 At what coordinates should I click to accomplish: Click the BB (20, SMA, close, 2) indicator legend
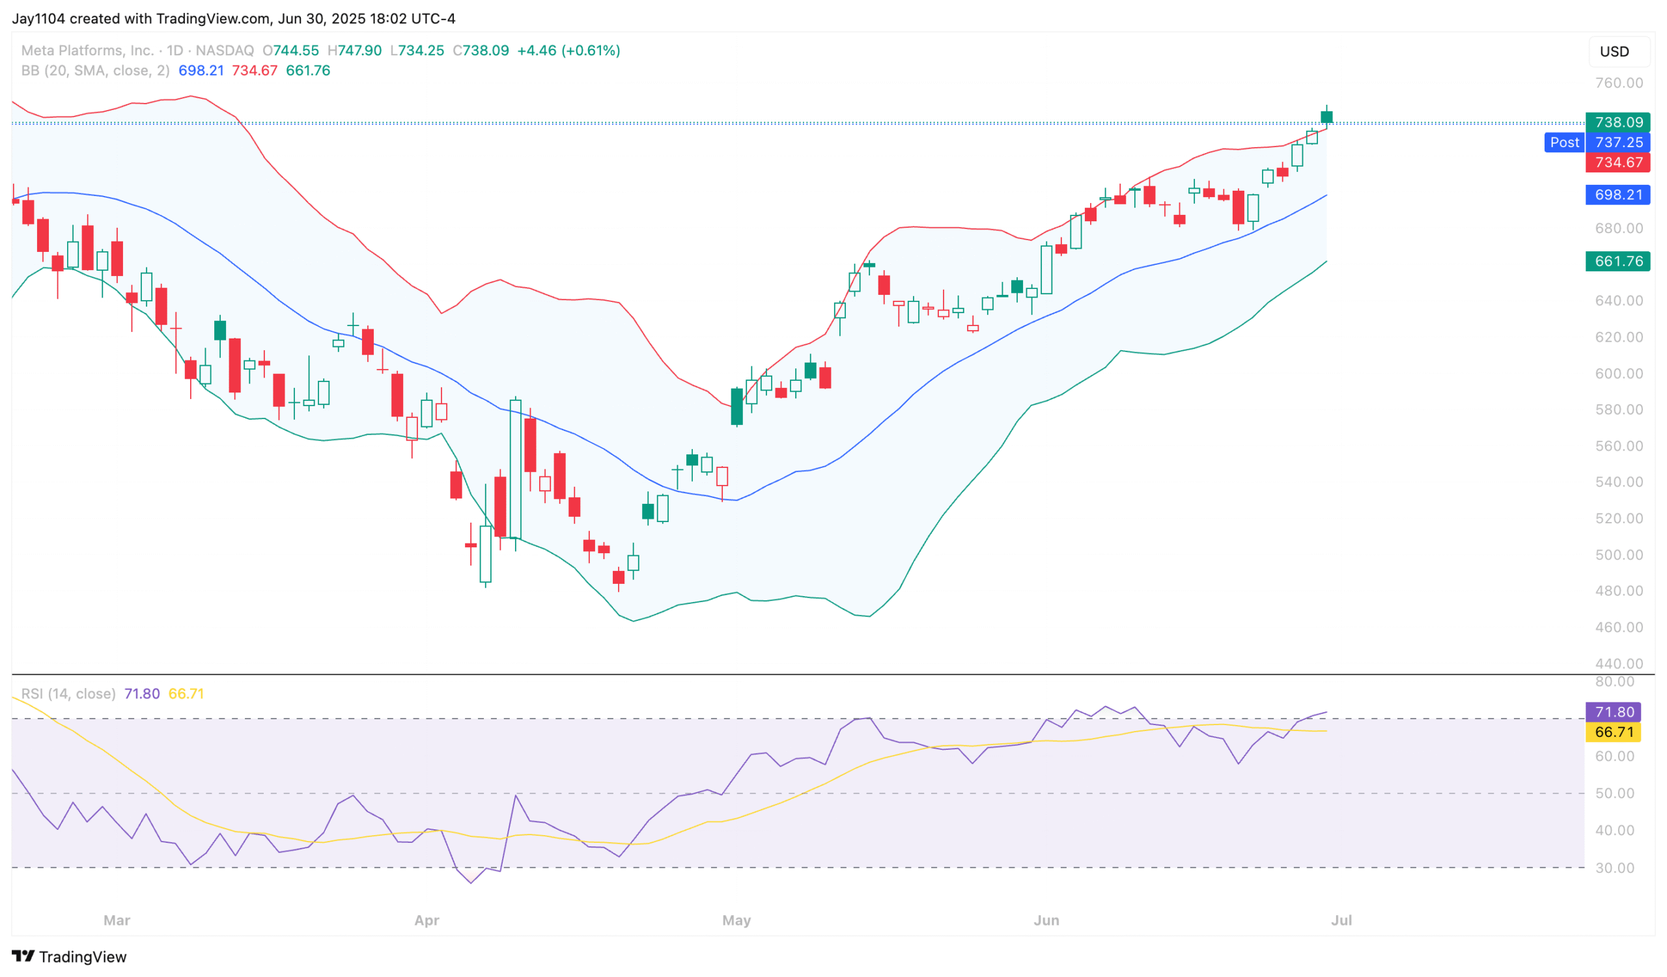point(95,71)
